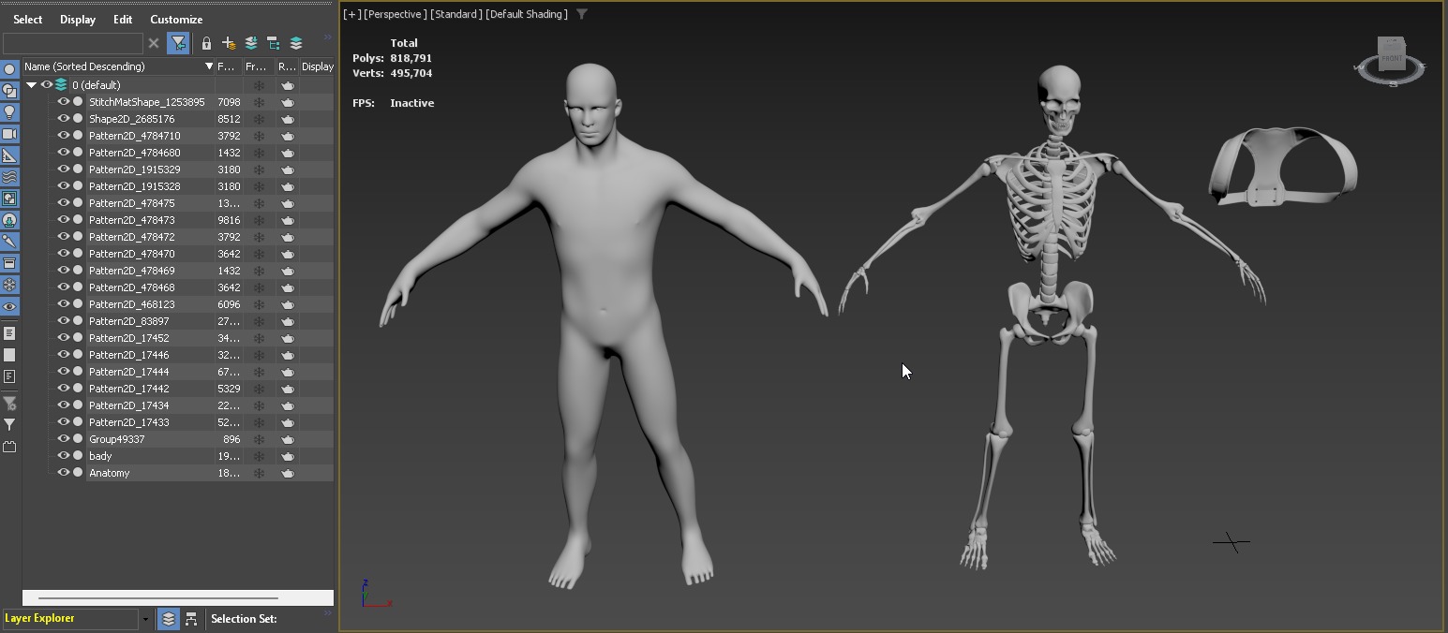Toggle Display Lights filter lightbulb icon
This screenshot has width=1448, height=633.
tap(9, 112)
